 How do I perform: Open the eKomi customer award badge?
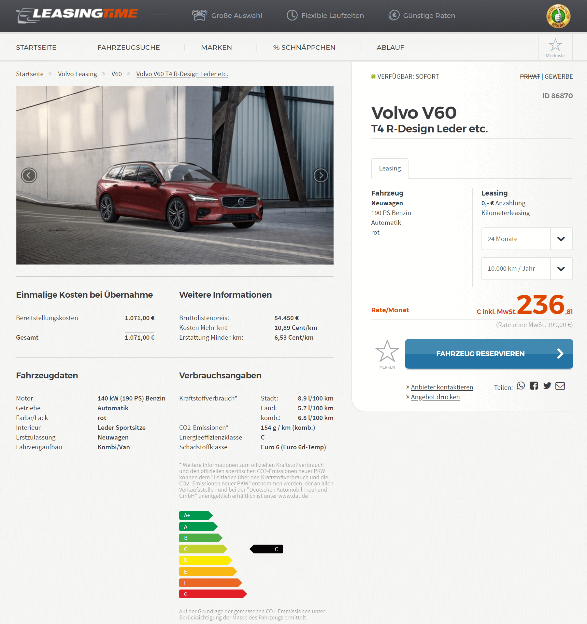tap(558, 16)
